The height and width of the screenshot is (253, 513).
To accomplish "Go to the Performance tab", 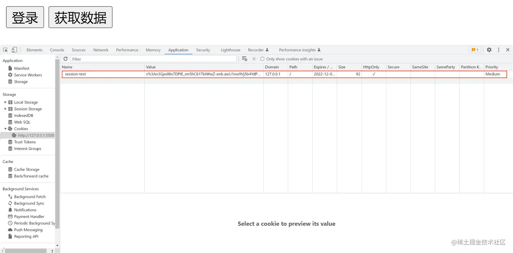I will [x=127, y=50].
